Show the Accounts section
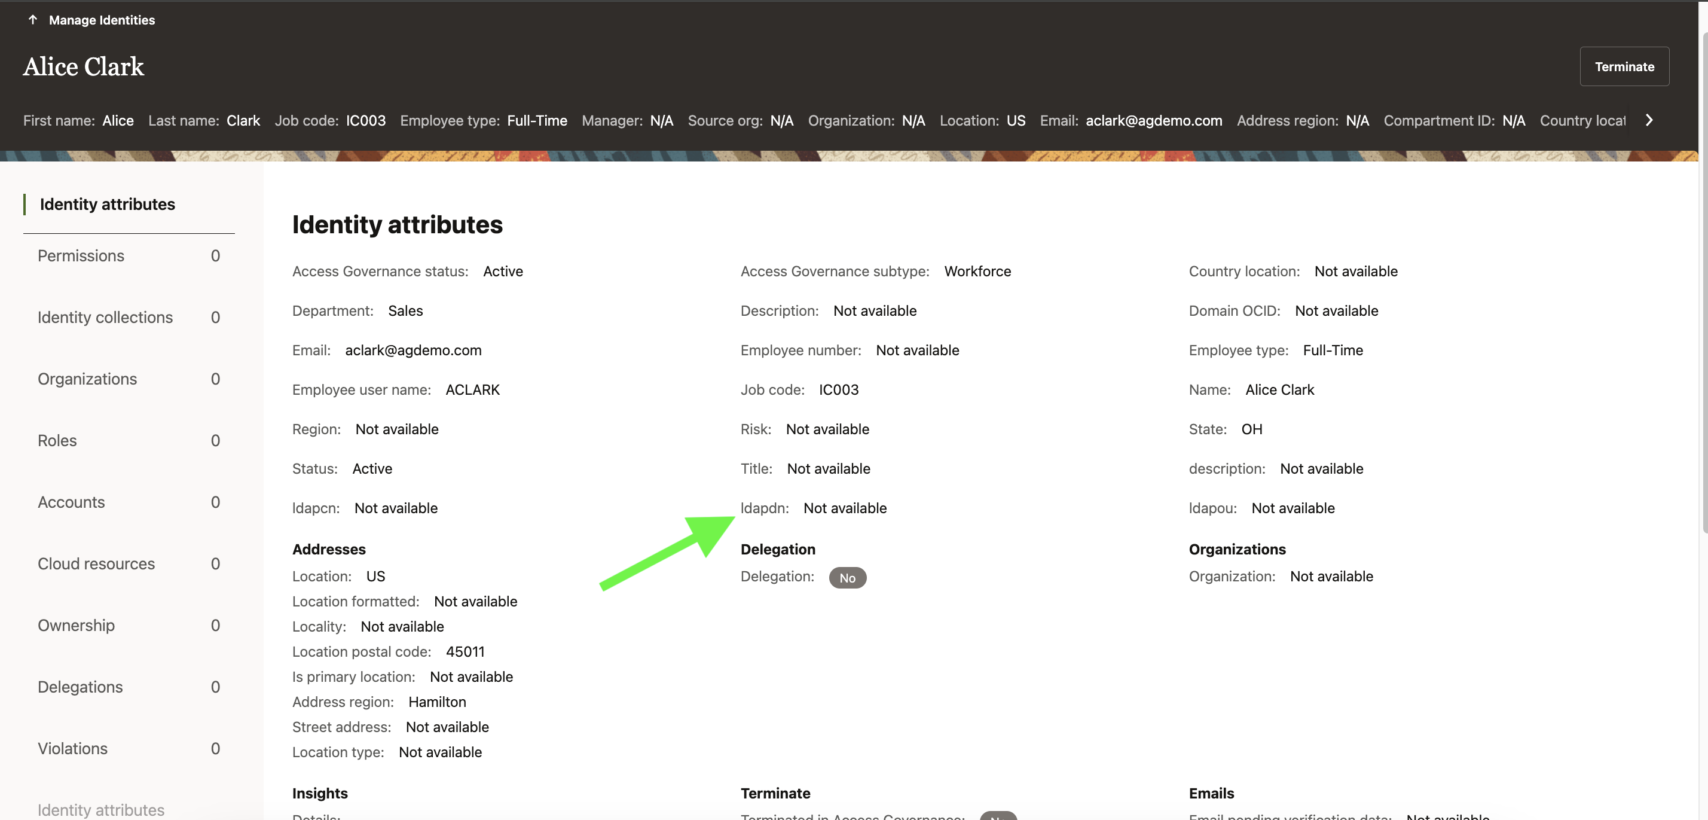Screen dimensions: 1708x820 coord(71,502)
